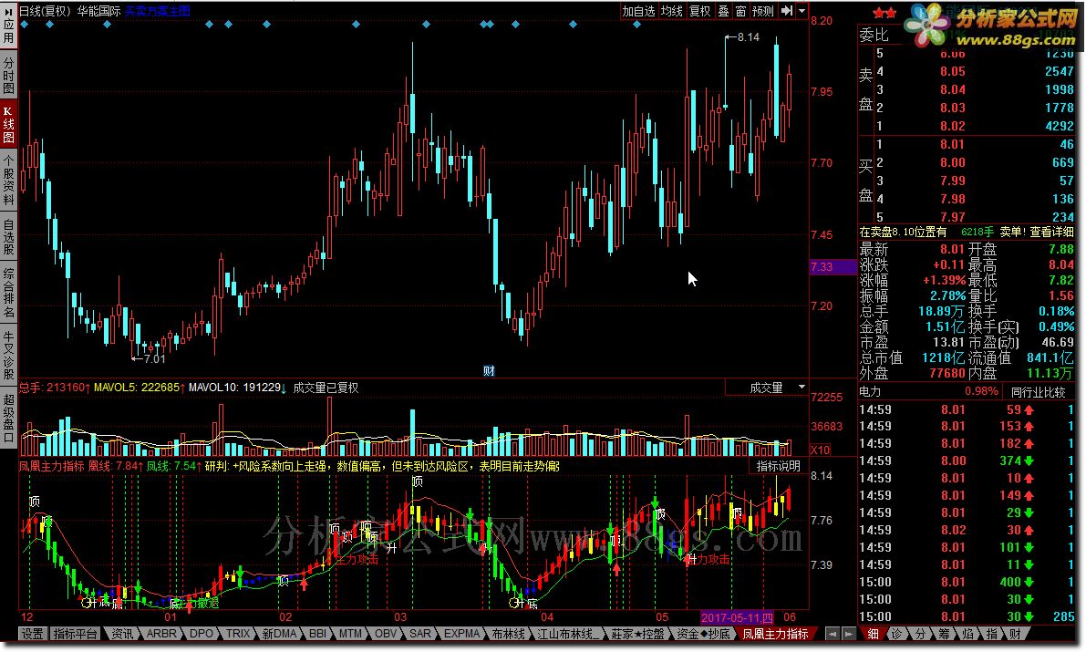Select the 焰 tab in right panel
1086x652 pixels.
click(967, 633)
